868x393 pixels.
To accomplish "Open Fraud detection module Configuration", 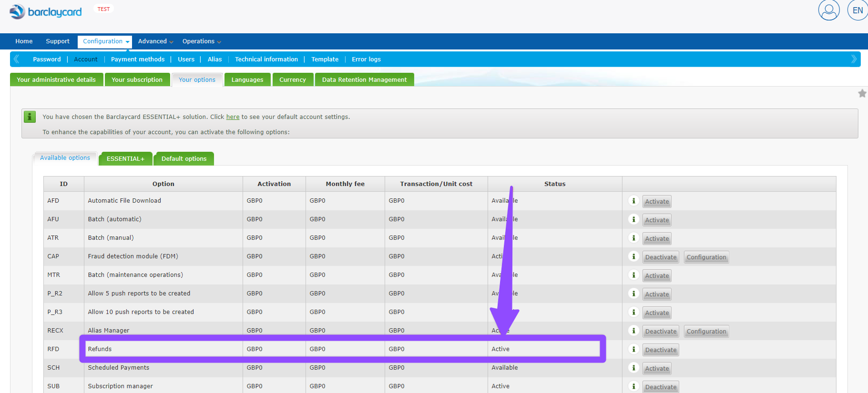I will click(x=706, y=257).
